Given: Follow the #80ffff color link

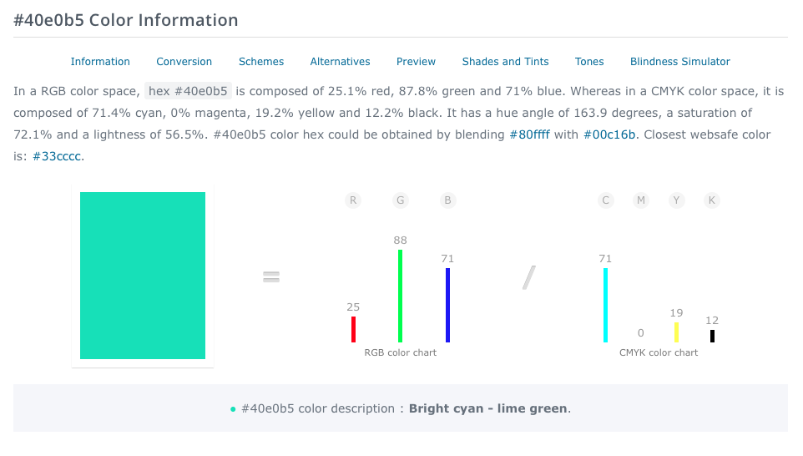Looking at the screenshot, I should 529,134.
